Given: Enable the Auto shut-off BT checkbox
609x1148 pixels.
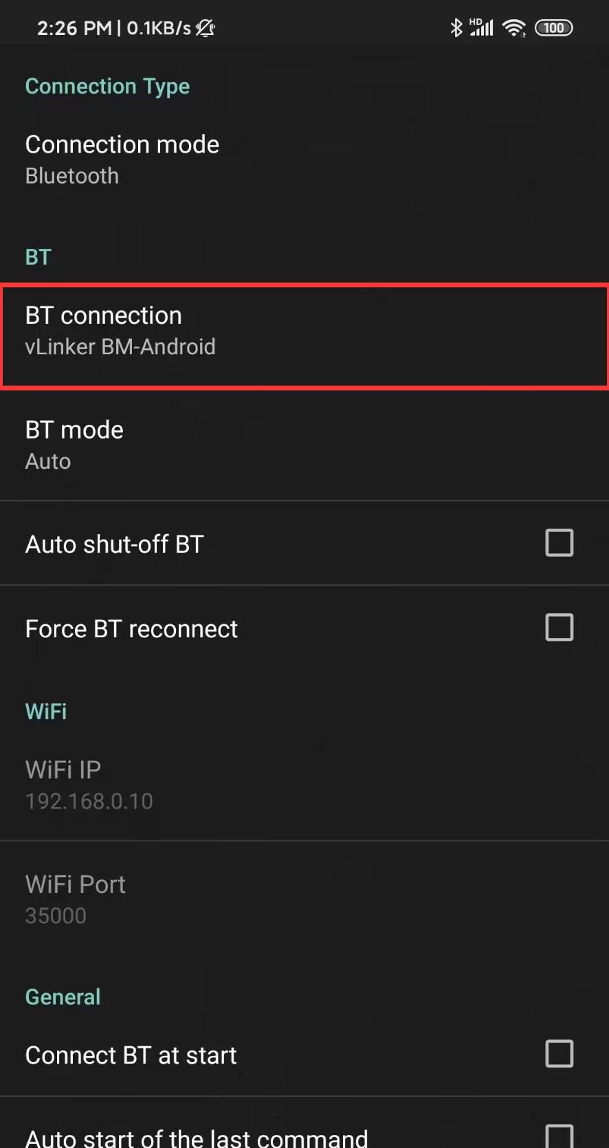Looking at the screenshot, I should [x=560, y=542].
